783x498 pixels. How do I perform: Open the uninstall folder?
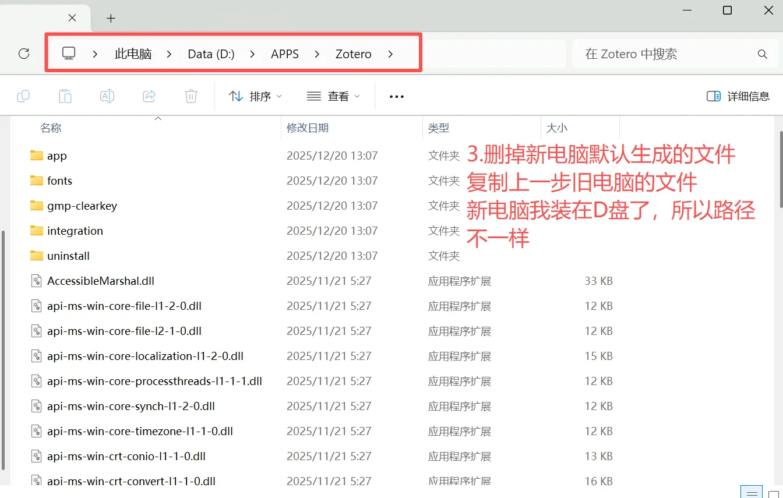(68, 255)
